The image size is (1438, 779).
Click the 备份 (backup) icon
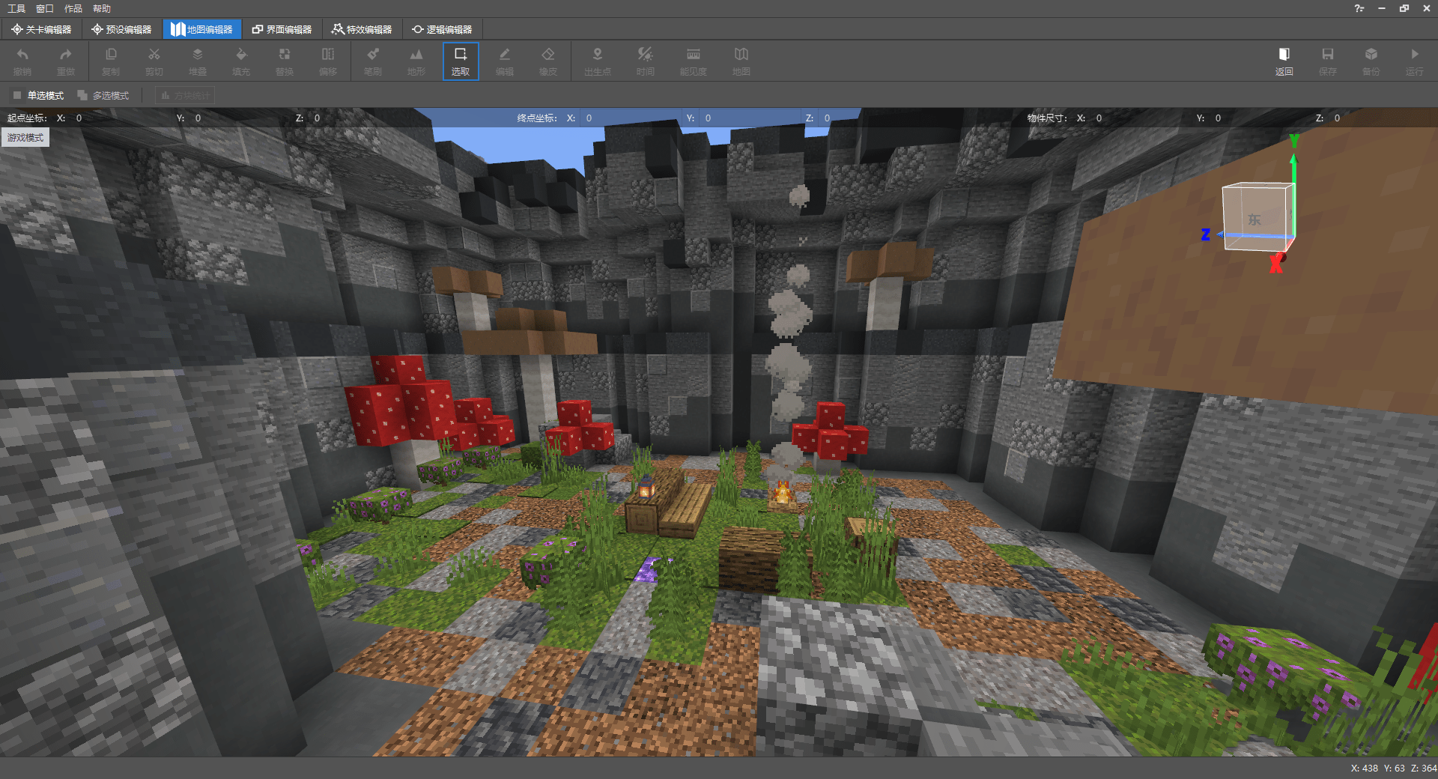point(1371,61)
